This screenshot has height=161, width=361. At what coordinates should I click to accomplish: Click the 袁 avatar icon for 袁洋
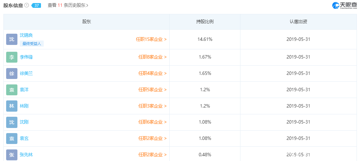coord(12,90)
